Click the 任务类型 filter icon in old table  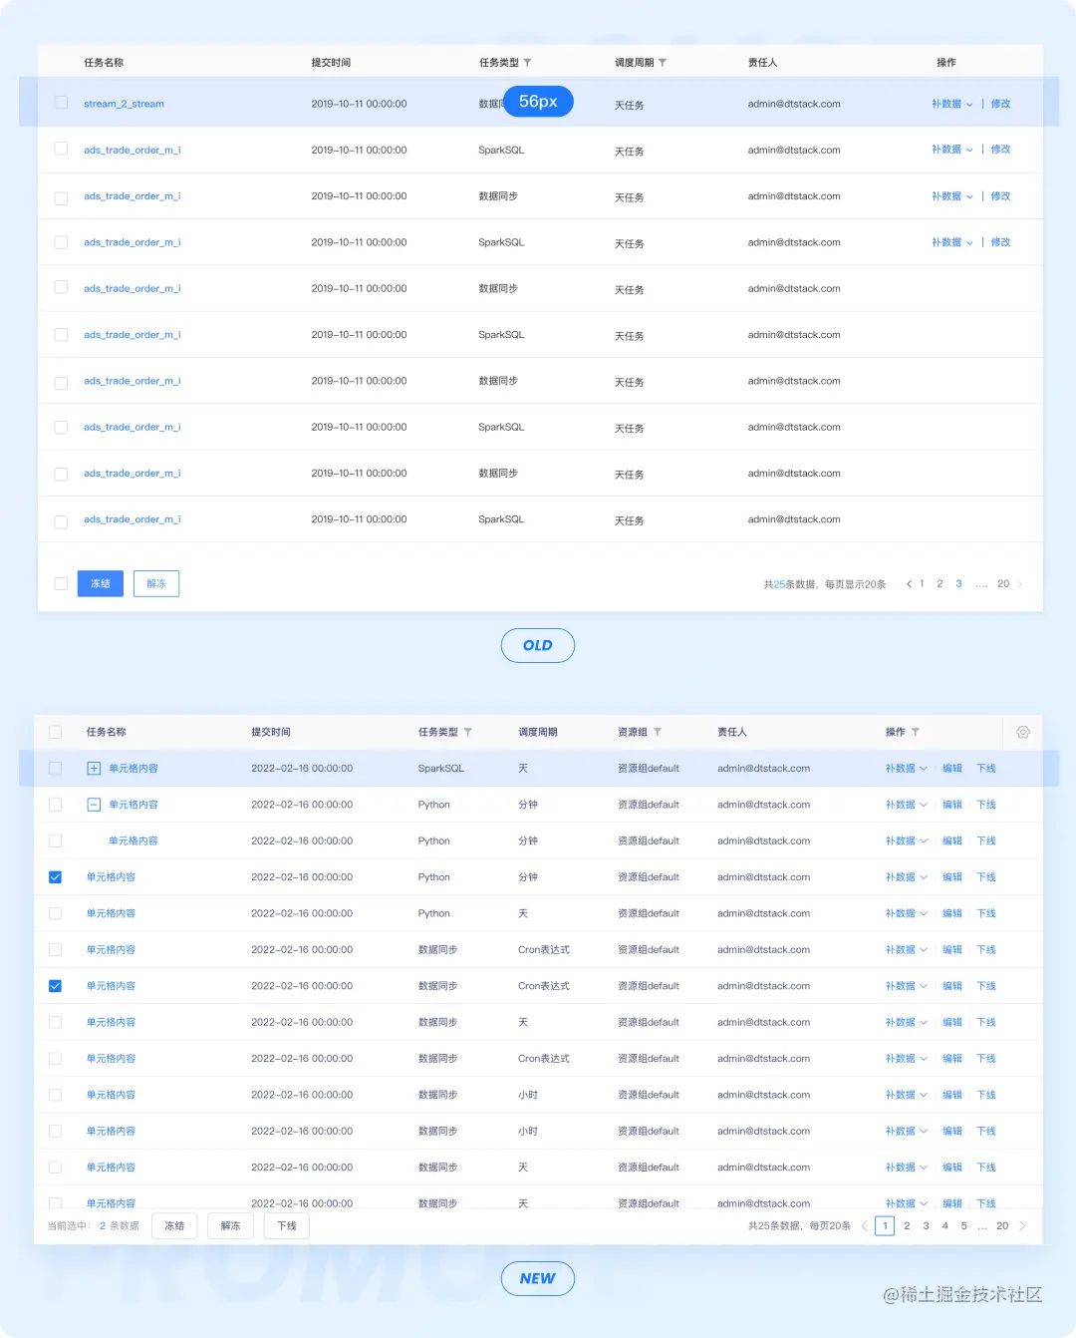click(x=527, y=63)
